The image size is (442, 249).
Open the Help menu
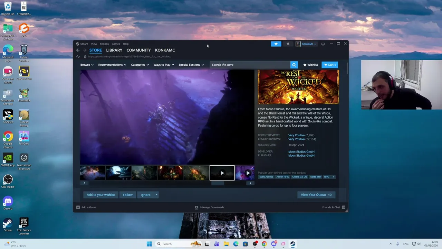pos(126,44)
